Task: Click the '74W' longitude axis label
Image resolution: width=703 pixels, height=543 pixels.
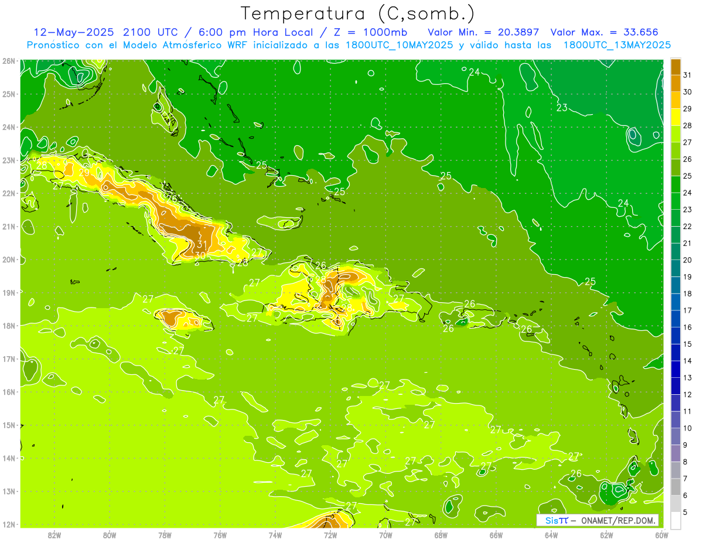Action: [275, 535]
